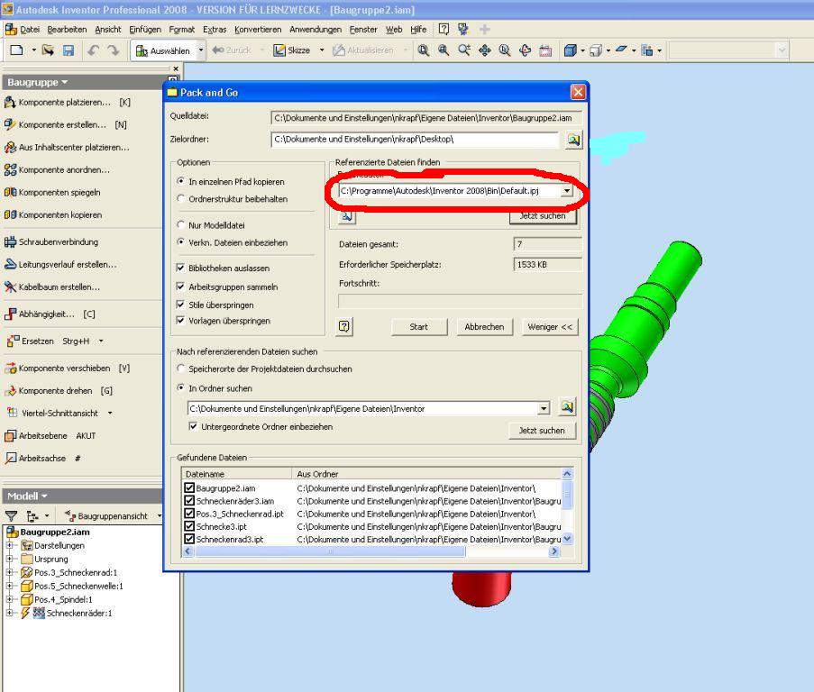Click Komponente verschieben icon
Image resolution: width=814 pixels, height=692 pixels.
(10, 369)
